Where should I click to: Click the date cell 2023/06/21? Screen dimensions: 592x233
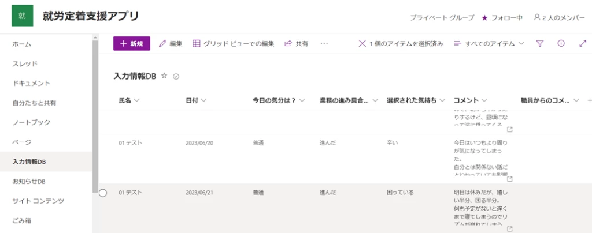click(199, 193)
